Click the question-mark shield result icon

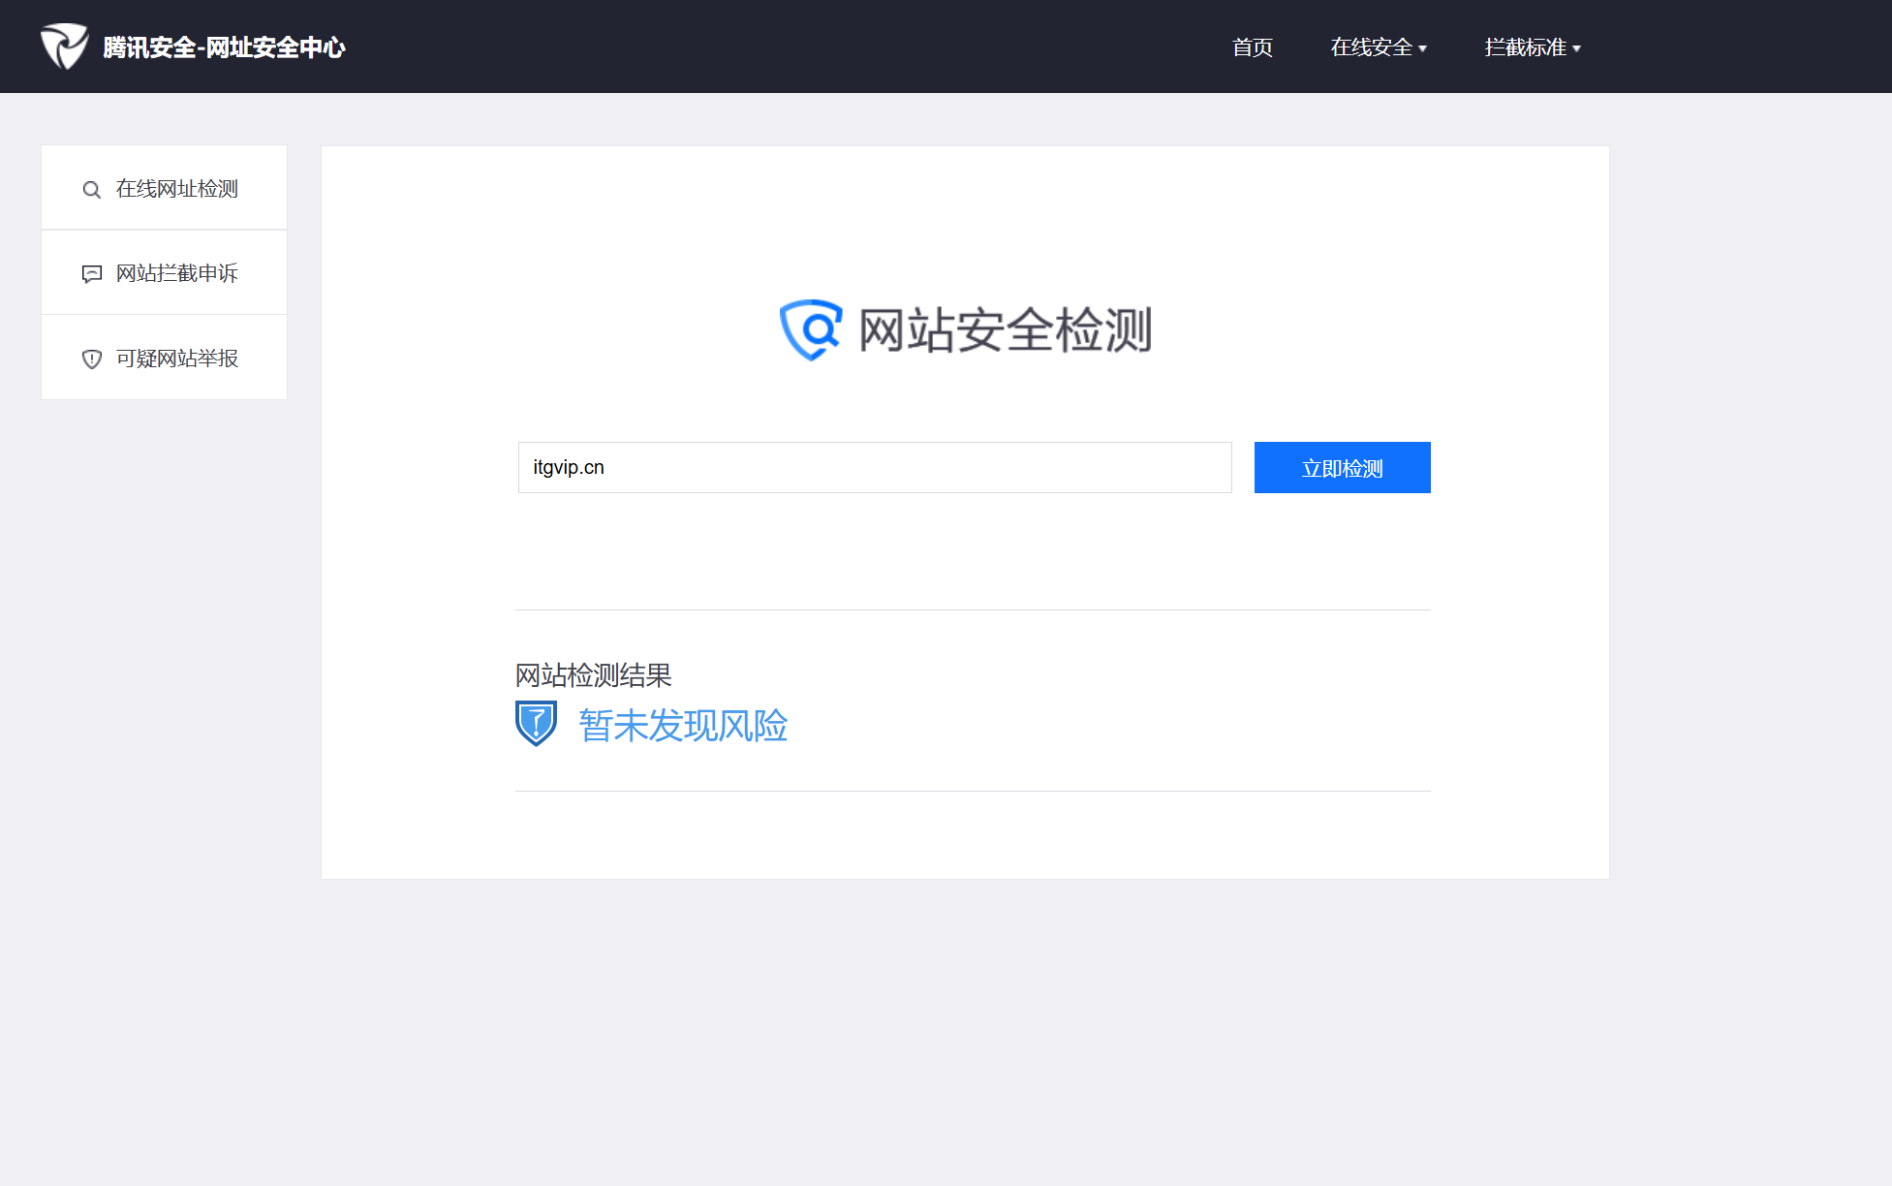pos(536,724)
